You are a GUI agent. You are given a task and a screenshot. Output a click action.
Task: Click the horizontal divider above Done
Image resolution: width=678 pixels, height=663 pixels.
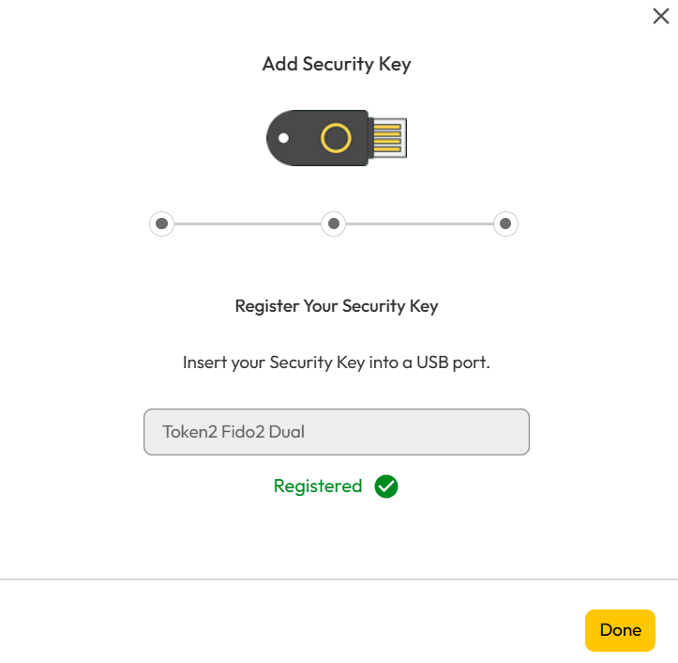[339, 579]
